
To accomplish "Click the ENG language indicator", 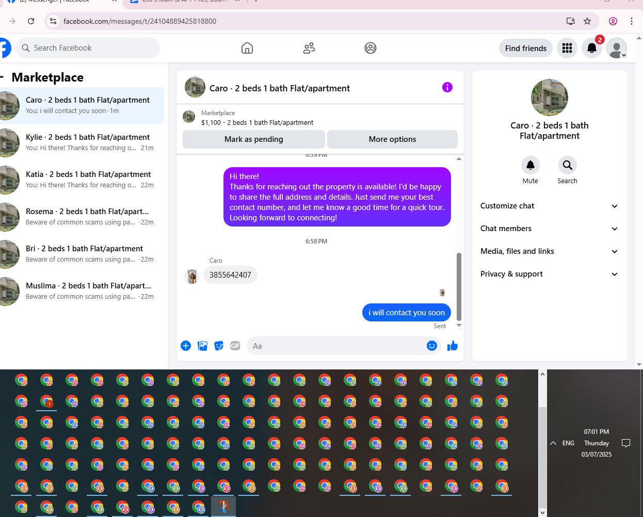I will 568,443.
